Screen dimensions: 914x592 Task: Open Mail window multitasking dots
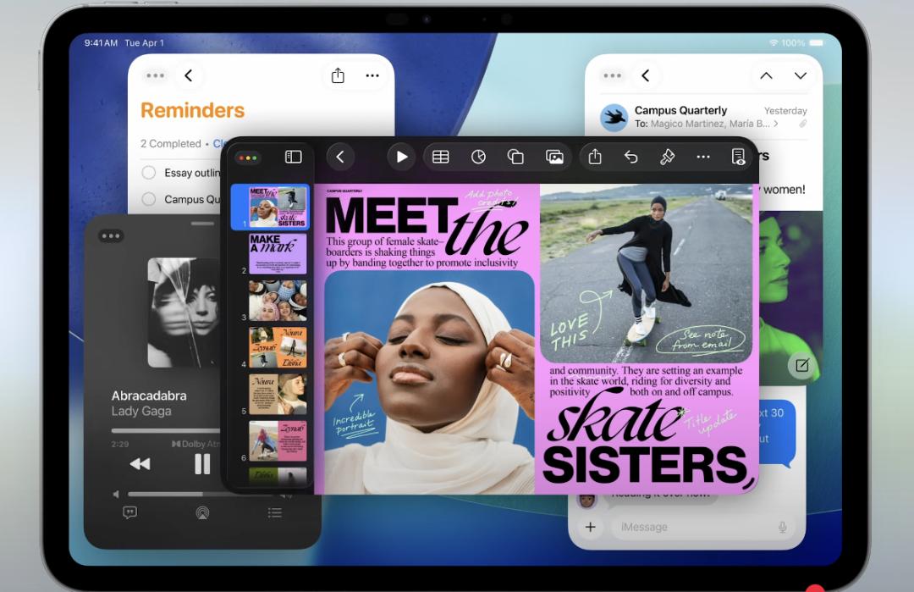point(612,76)
